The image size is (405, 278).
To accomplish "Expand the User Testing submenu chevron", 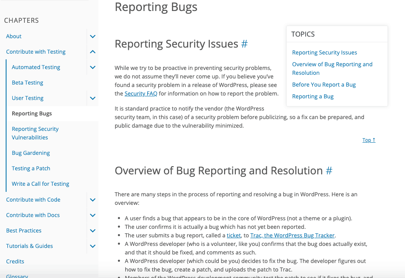I will (93, 98).
